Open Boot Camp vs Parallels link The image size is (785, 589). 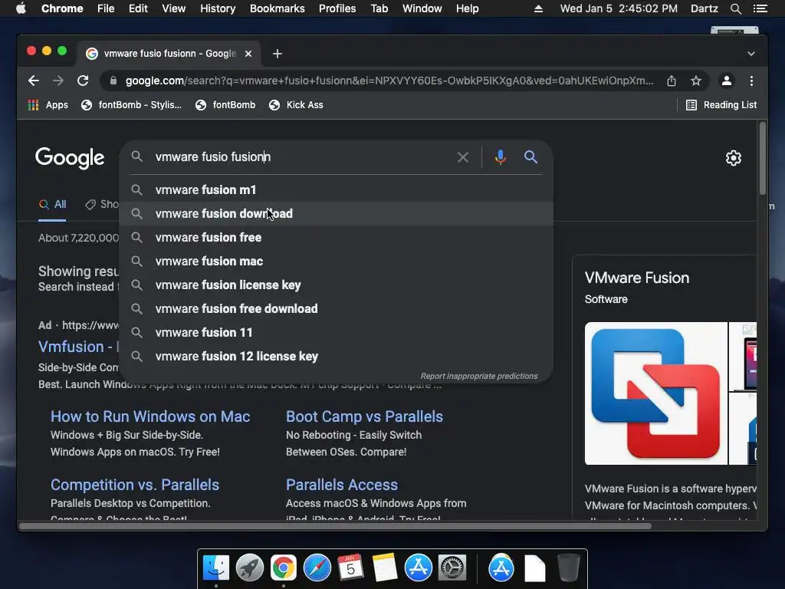[x=364, y=416]
